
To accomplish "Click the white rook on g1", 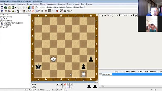I will coord(84,74).
